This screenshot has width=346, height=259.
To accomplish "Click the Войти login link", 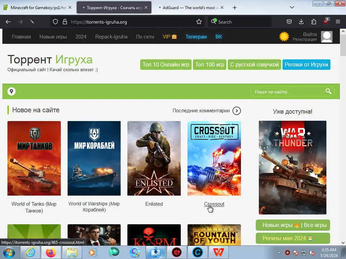I will pos(310,34).
